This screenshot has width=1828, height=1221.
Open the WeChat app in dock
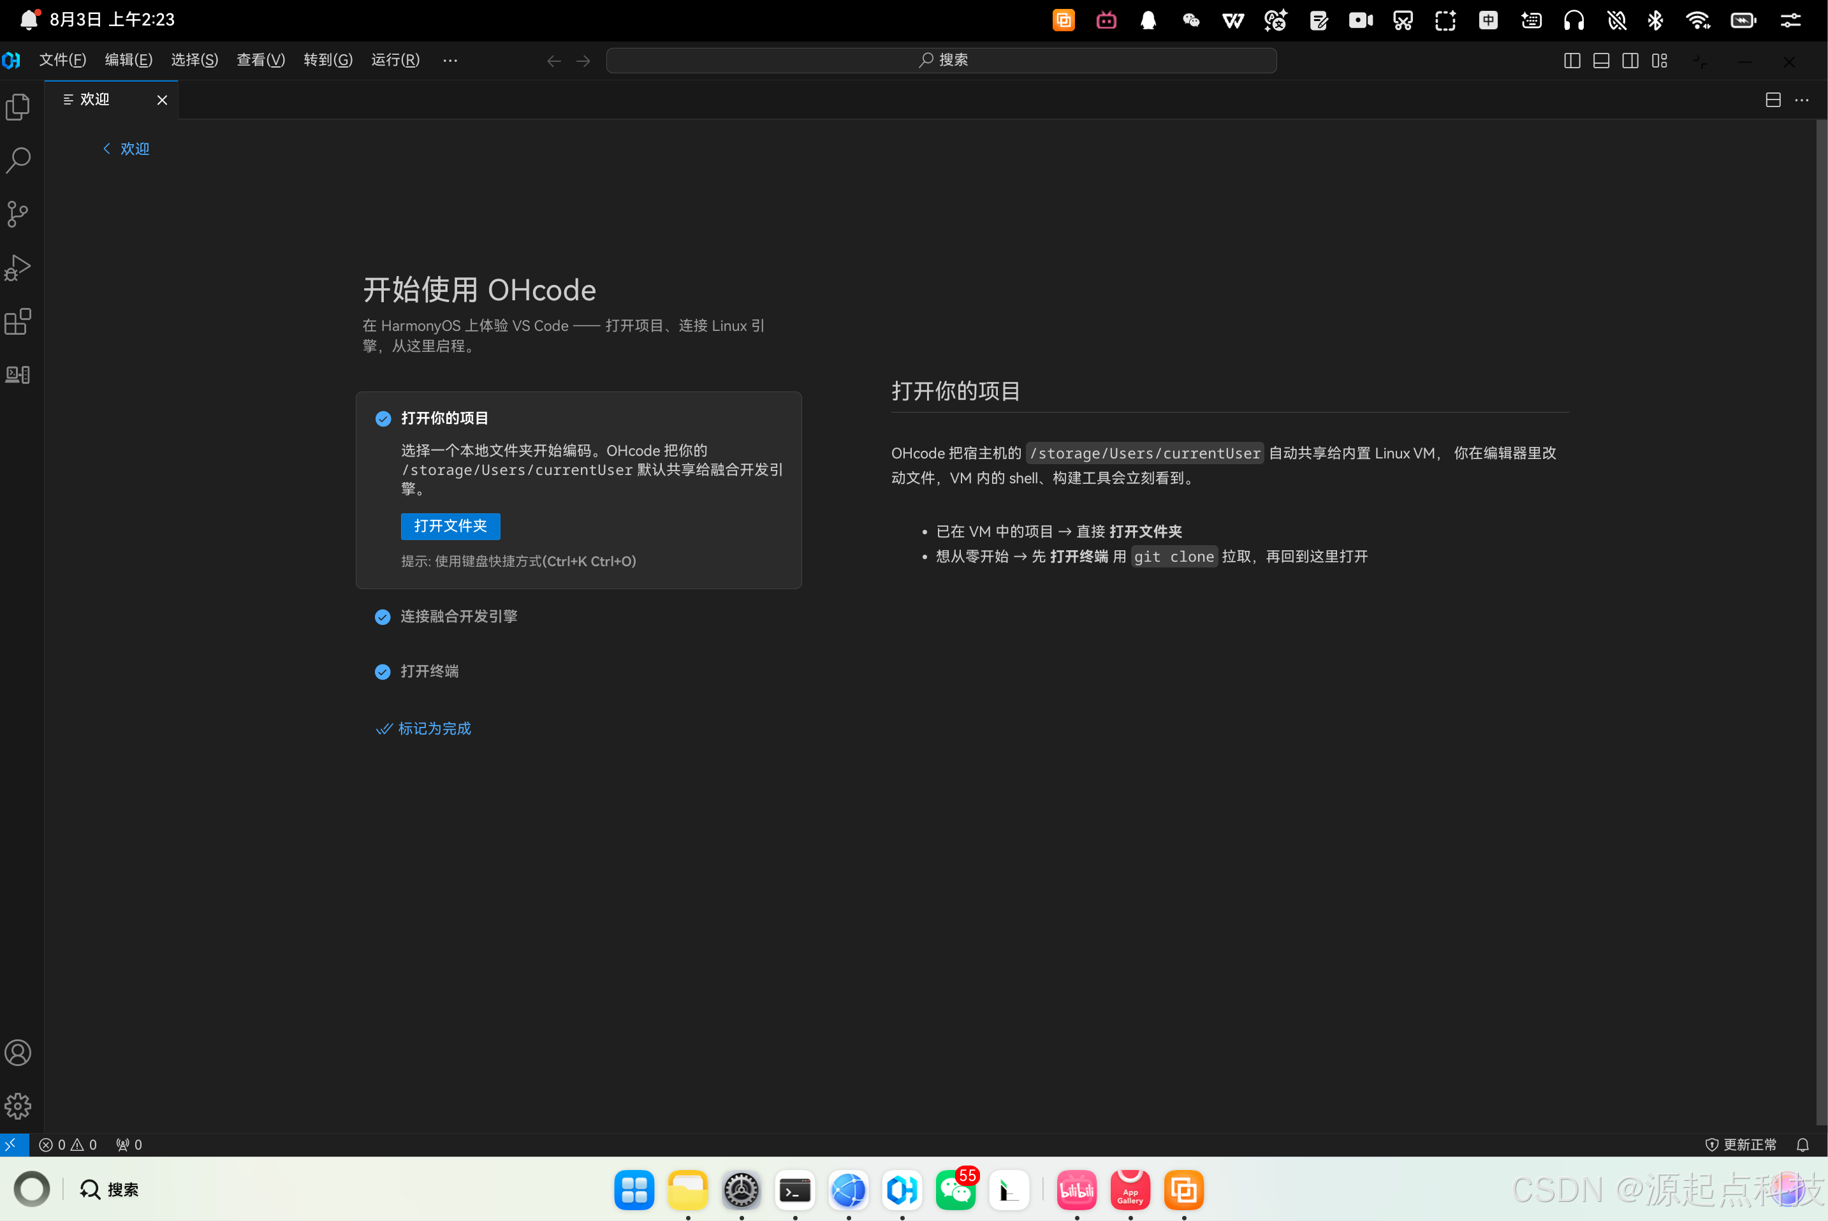[955, 1190]
